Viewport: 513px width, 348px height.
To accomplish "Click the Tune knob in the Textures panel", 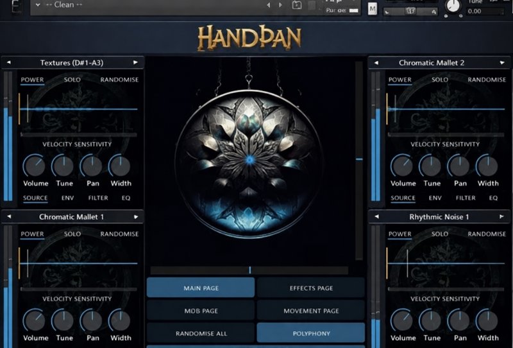I will (63, 166).
